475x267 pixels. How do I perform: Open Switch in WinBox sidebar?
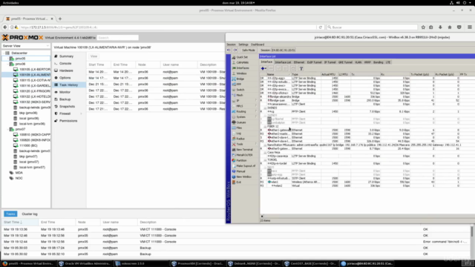tap(240, 90)
